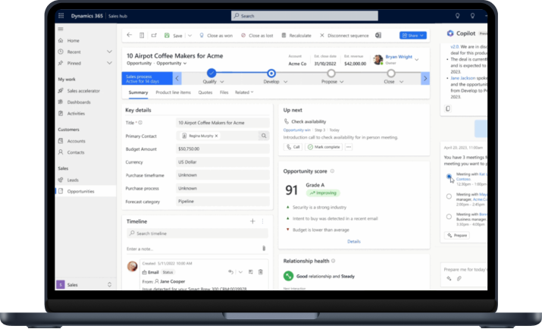Viewport: 542px width, 329px height.
Task: Click the form view page icon
Action: [142, 35]
